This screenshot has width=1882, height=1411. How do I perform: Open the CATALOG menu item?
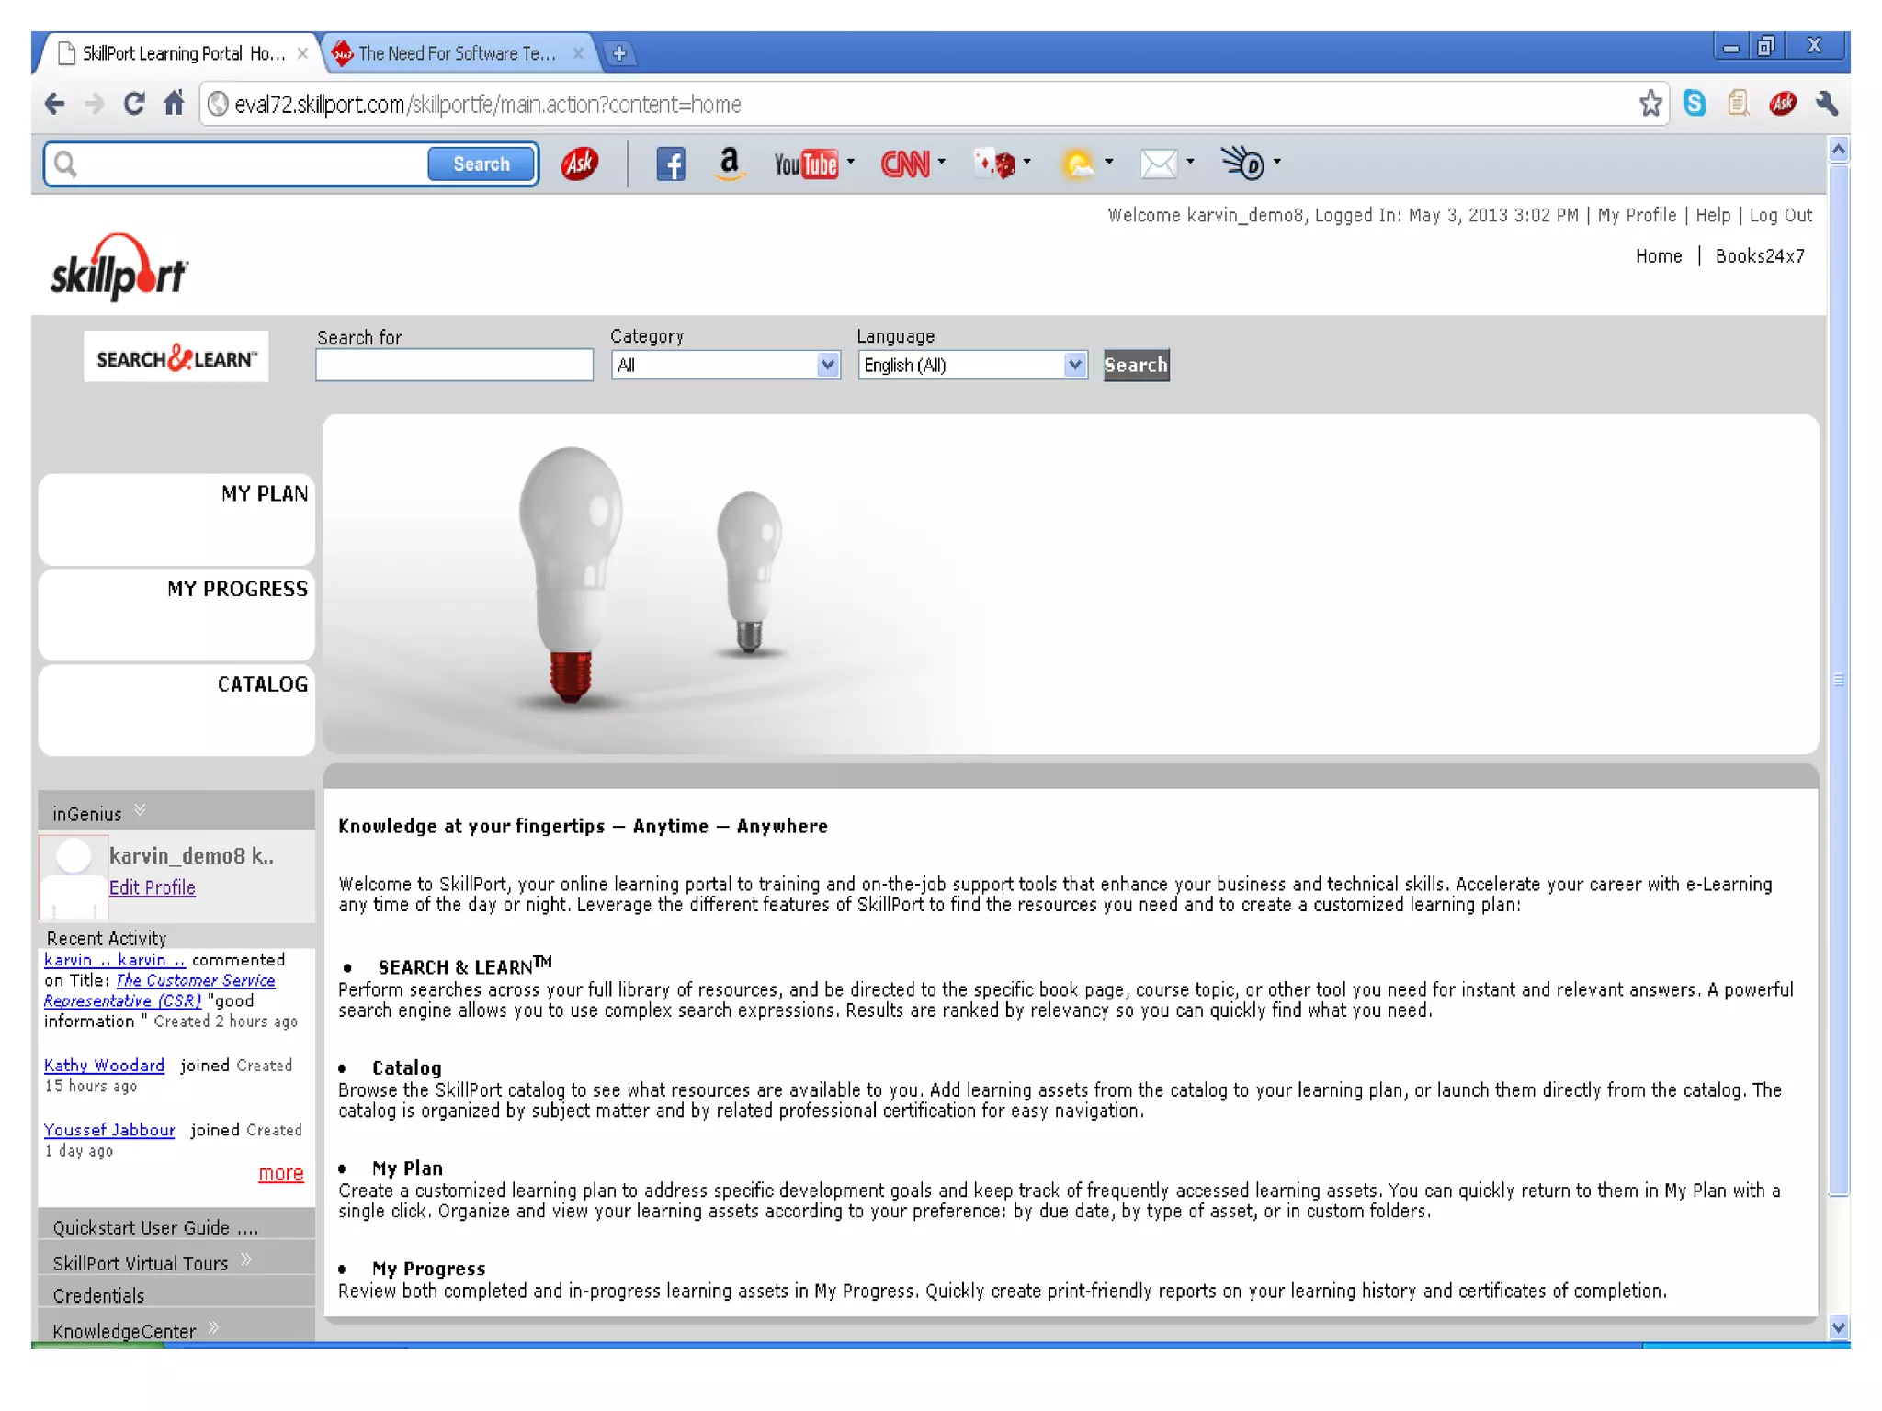262,684
